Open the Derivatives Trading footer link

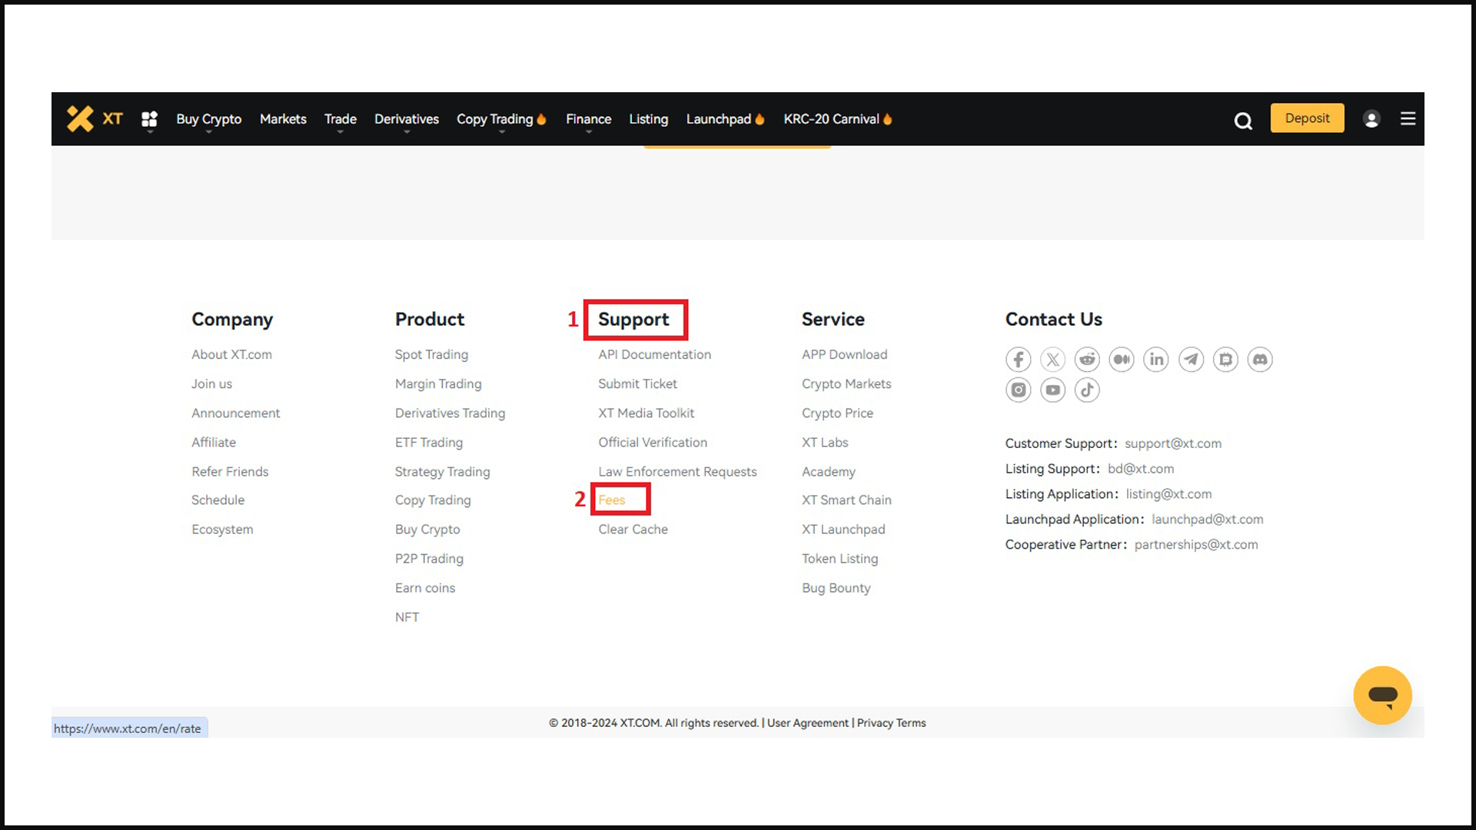click(450, 413)
